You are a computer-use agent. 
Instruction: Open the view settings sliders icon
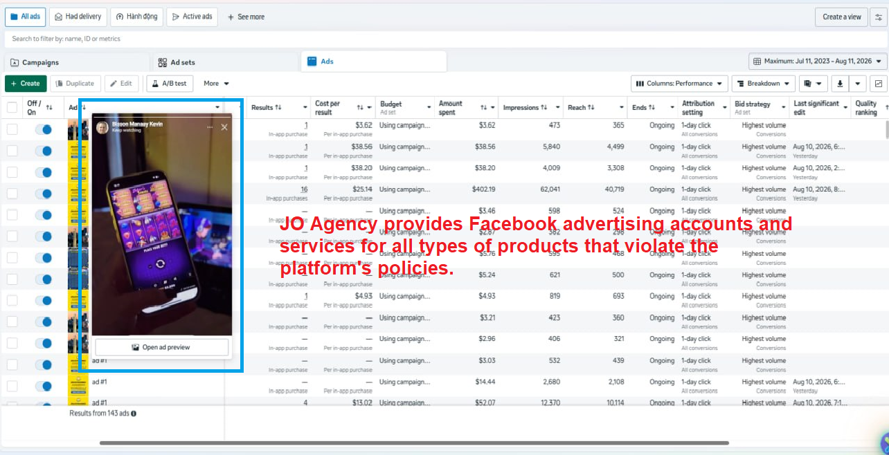[879, 17]
